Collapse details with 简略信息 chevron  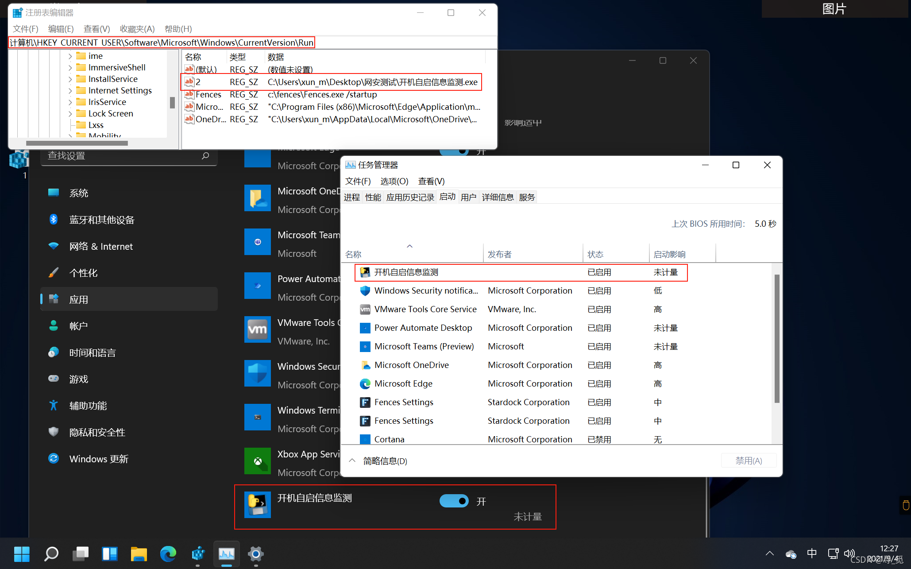352,461
